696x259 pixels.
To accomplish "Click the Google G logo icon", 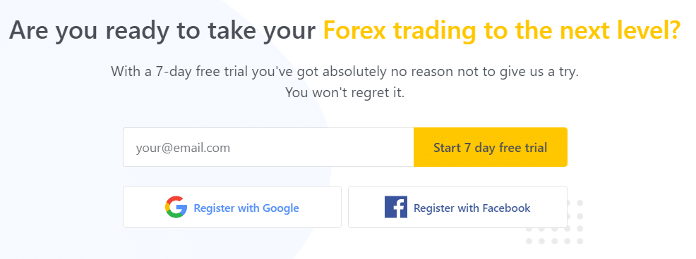I will [x=176, y=207].
